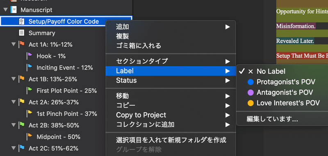Click the red flag icon beside Act 1A
This screenshot has height=156, width=328.
[22, 45]
